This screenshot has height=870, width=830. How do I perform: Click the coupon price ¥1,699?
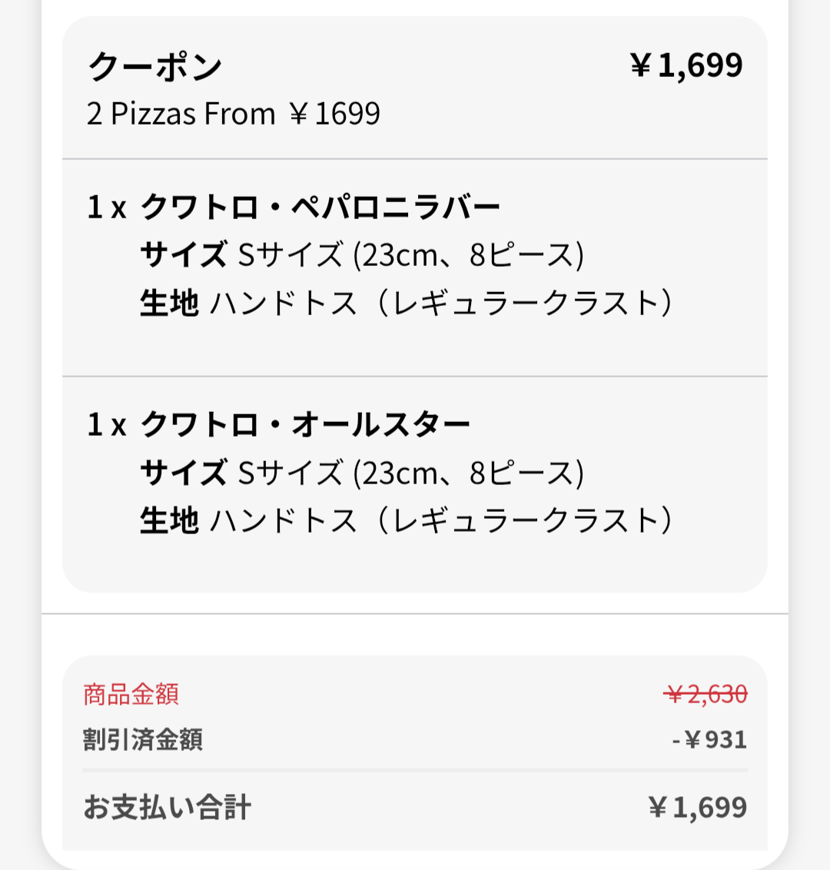pos(687,65)
